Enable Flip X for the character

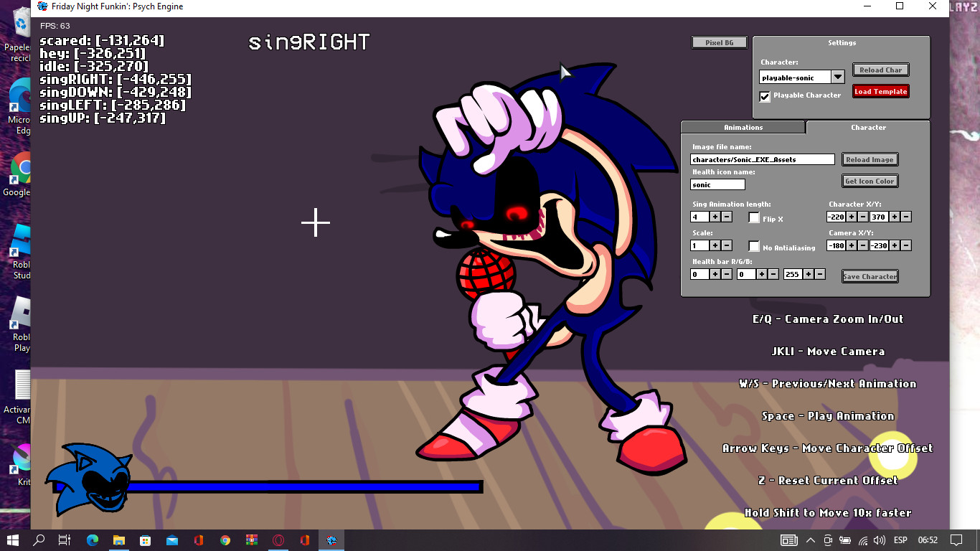click(x=754, y=217)
